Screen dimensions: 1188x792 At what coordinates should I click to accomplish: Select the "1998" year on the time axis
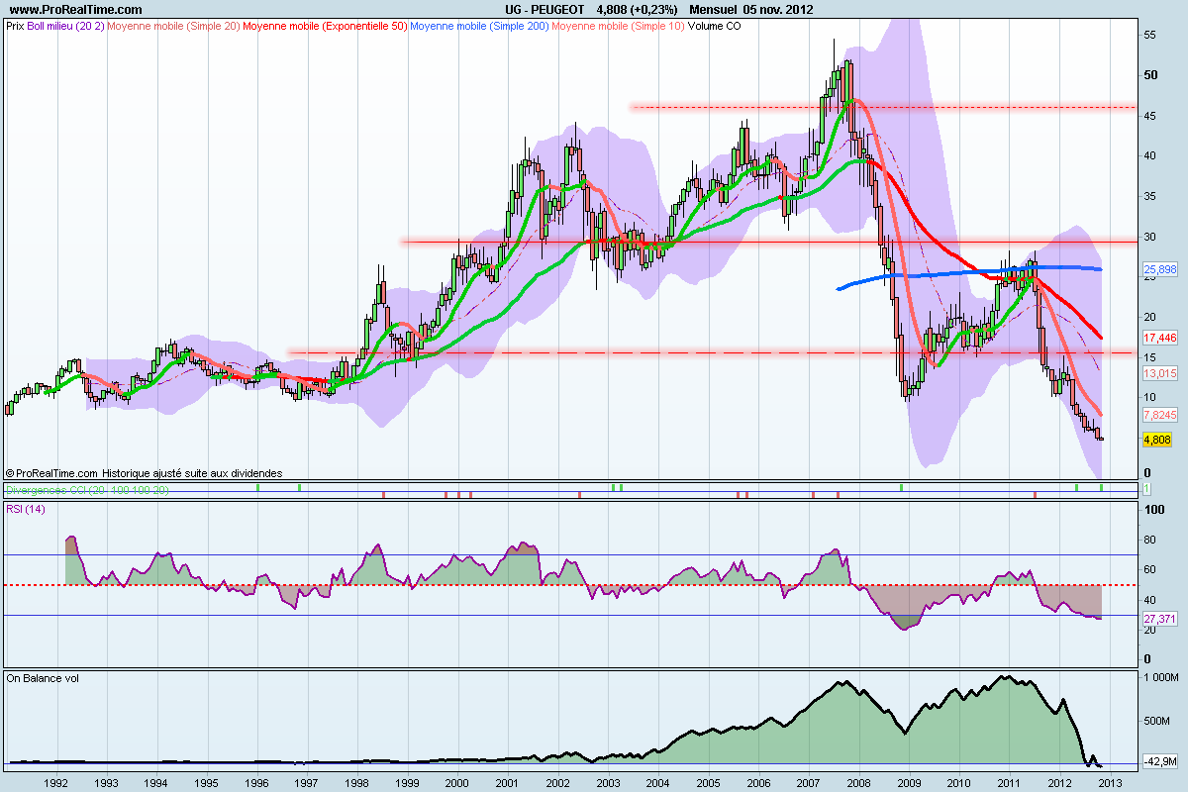[x=357, y=781]
